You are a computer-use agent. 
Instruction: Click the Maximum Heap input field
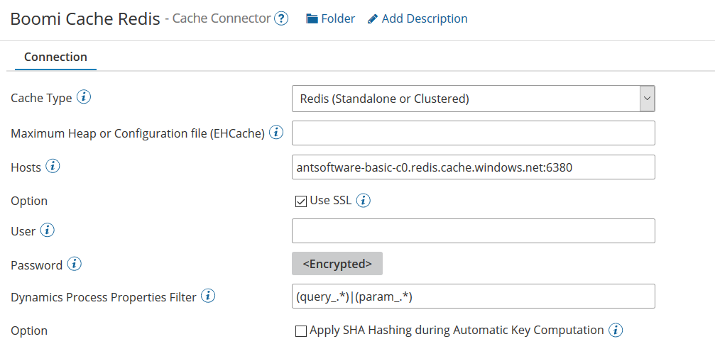tap(473, 133)
